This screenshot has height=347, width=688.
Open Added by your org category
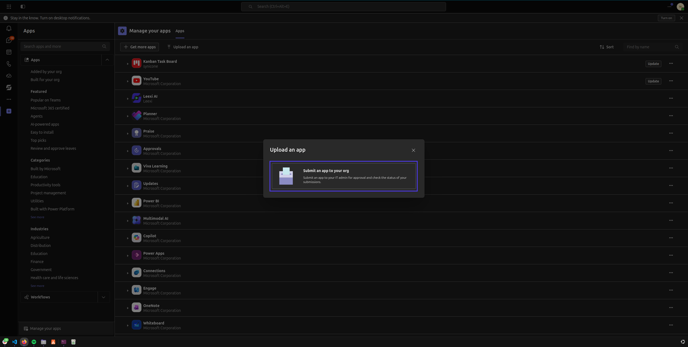tap(46, 72)
